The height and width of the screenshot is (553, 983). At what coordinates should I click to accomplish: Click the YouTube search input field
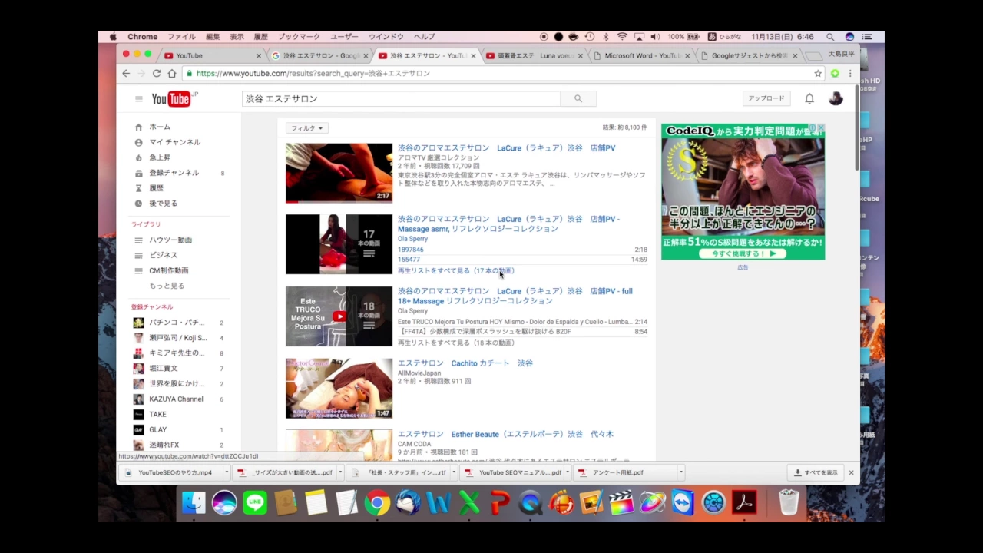[x=401, y=98]
